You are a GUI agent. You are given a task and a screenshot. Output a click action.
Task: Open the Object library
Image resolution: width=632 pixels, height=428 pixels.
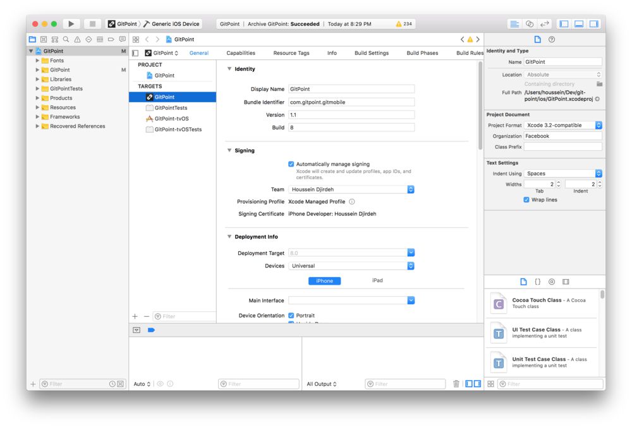[x=552, y=282]
